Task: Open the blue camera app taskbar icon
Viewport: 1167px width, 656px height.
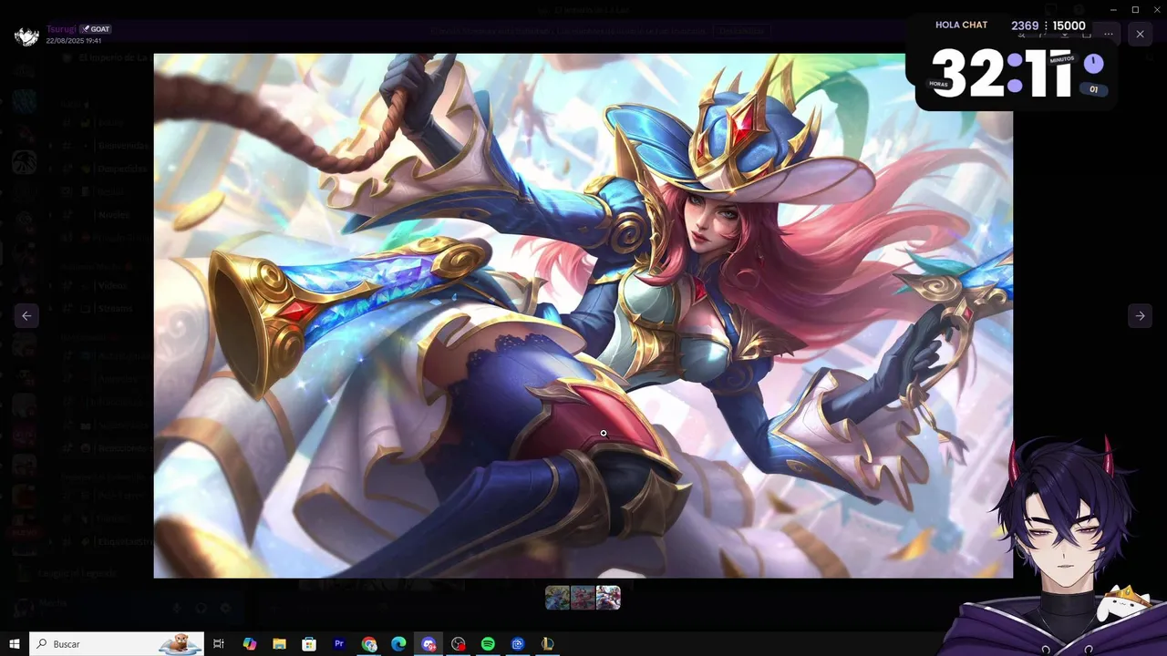Action: pyautogui.click(x=518, y=644)
